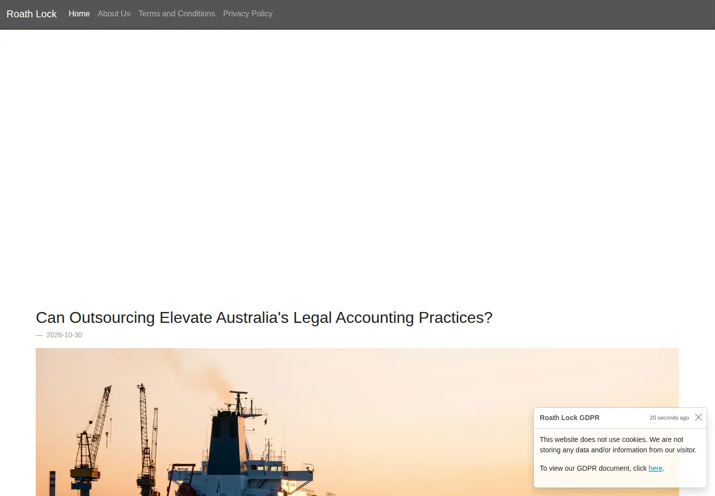Open the GDPR document 'here' link
Image resolution: width=715 pixels, height=496 pixels.
tap(655, 468)
